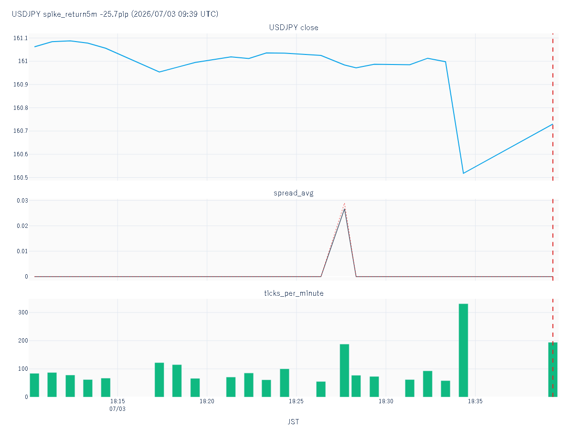Image resolution: width=573 pixels, height=430 pixels.
Task: Select the 18:15 time tick label
Action: (x=117, y=401)
